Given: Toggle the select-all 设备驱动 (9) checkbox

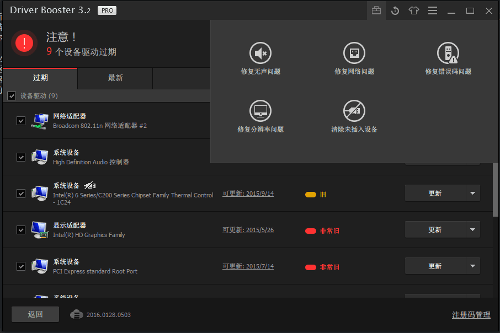Looking at the screenshot, I should (x=12, y=96).
